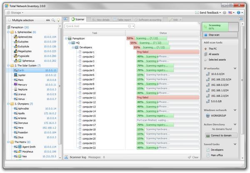Click the search magnifier icon in sidebar
The width and height of the screenshot is (250, 173).
pyautogui.click(x=53, y=20)
